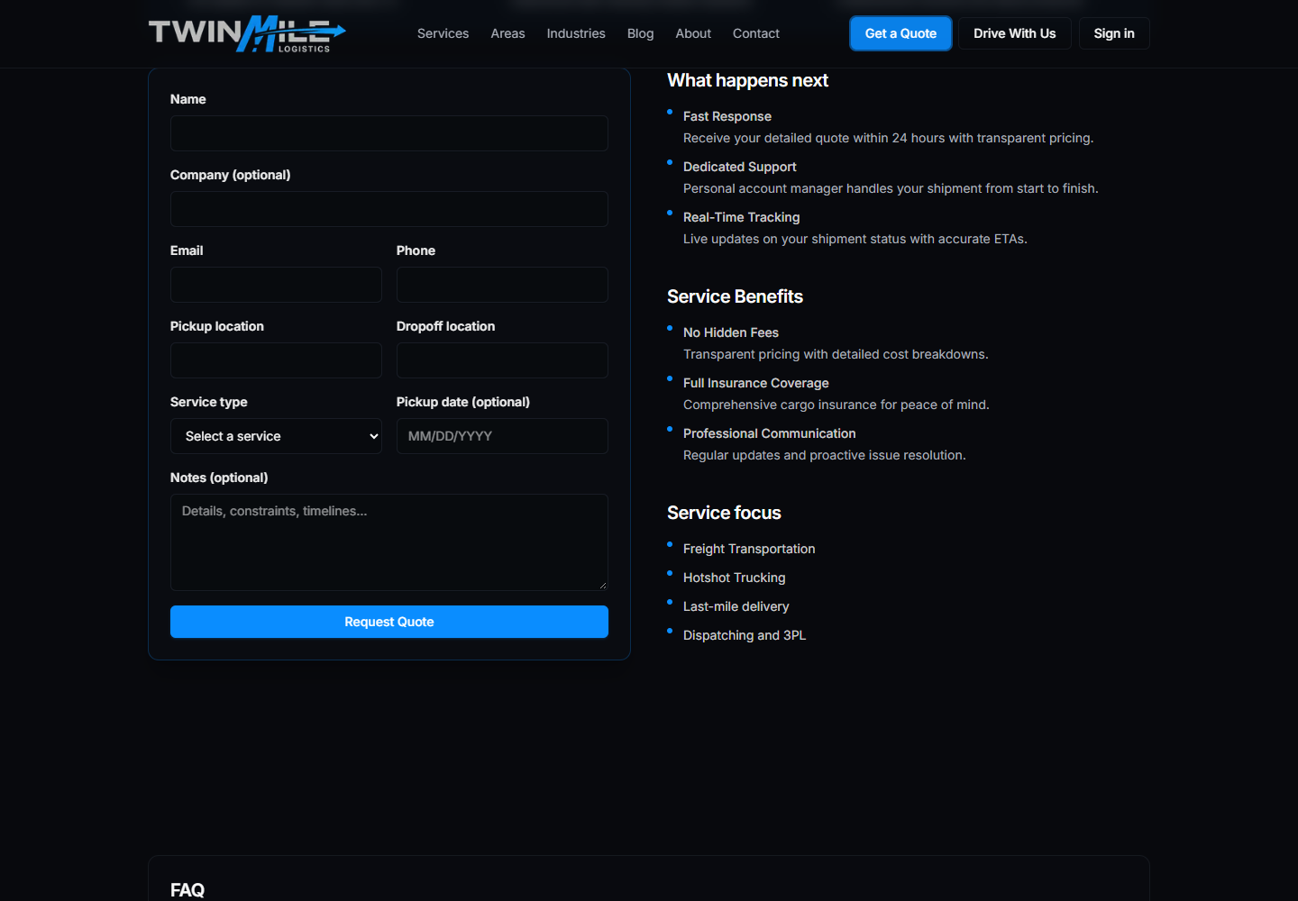Click the 'Service Benefits' heading
Viewport: 1298px width, 901px height.
coord(735,296)
